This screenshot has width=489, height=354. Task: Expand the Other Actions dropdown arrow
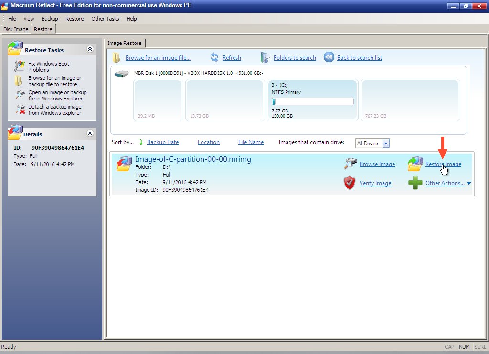coord(468,183)
